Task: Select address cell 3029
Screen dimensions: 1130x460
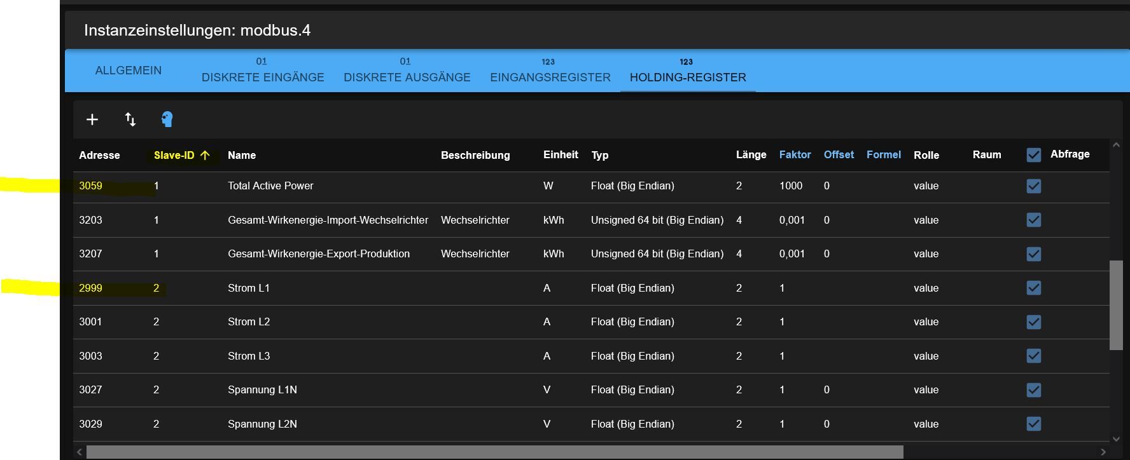Action: 90,424
